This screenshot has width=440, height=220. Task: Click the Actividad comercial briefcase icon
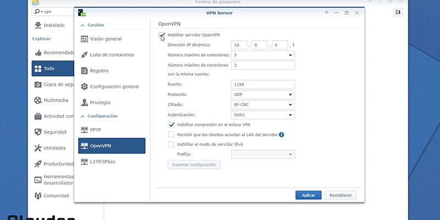click(38, 116)
